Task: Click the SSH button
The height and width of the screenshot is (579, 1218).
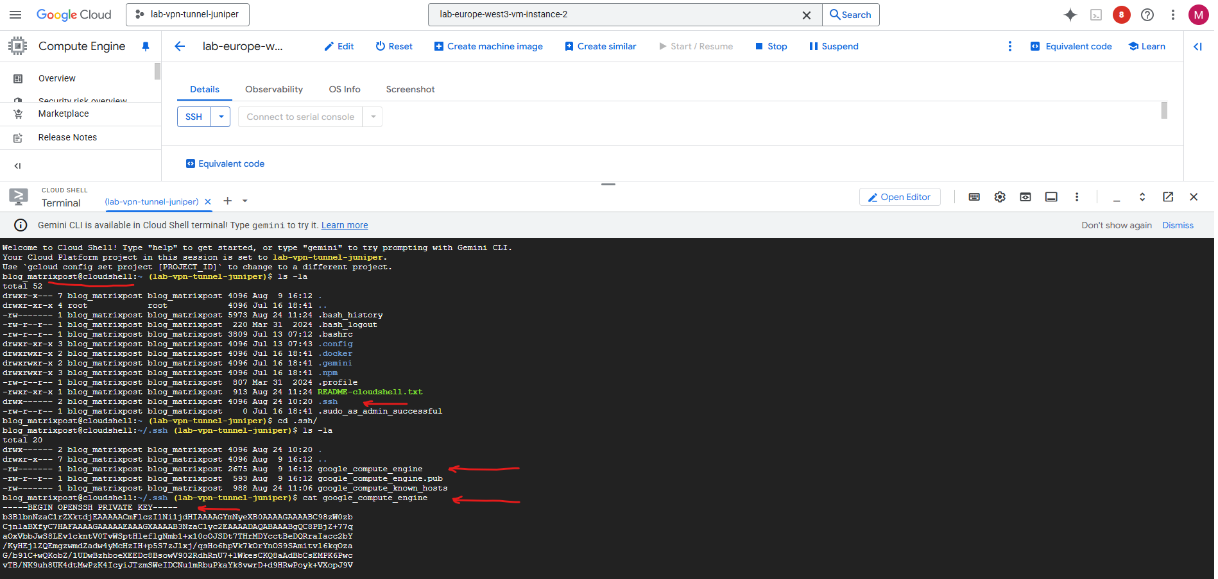Action: [x=194, y=117]
